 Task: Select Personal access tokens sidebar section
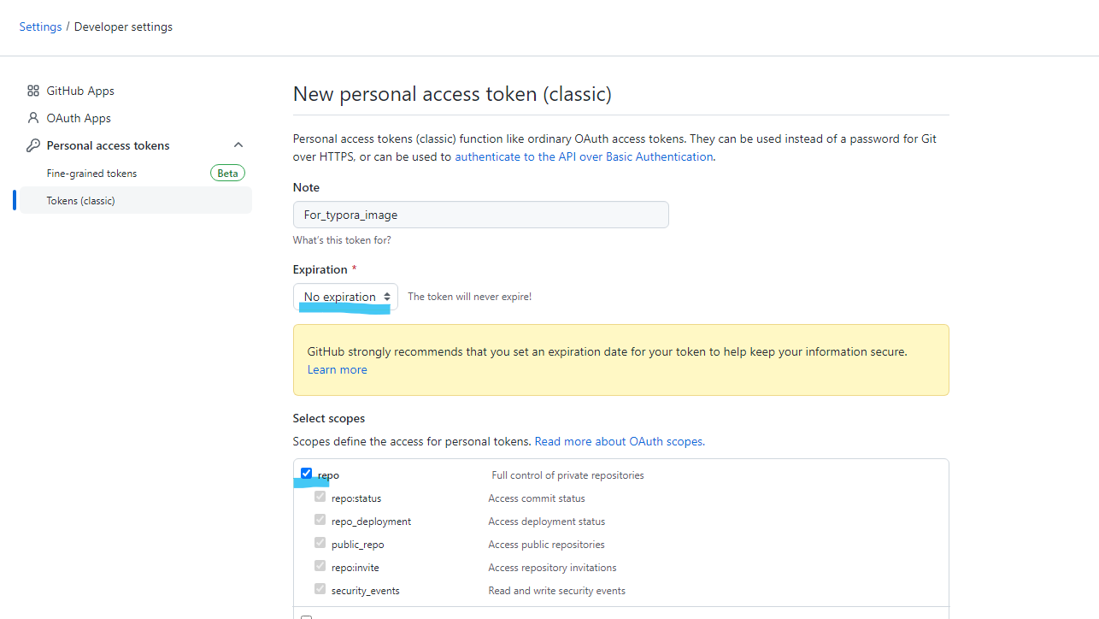point(109,145)
